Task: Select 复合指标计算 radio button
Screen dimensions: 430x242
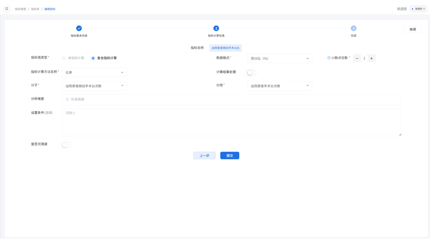Action: click(x=93, y=58)
